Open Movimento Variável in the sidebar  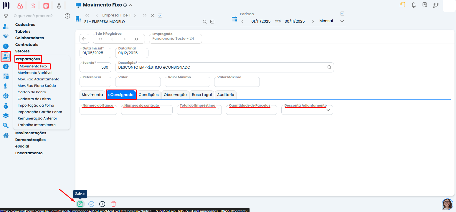[35, 73]
